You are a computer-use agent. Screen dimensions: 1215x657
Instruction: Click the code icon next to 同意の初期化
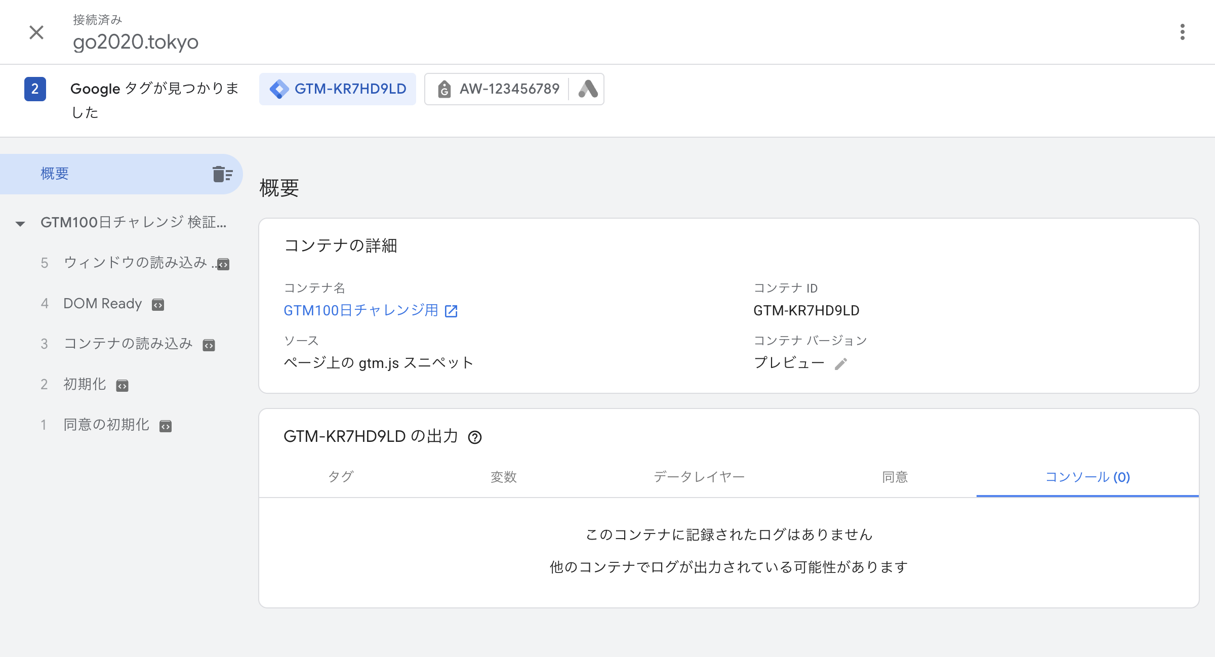(166, 426)
